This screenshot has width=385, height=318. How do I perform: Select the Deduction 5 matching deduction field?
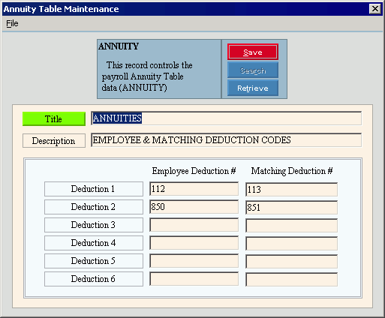pyautogui.click(x=291, y=262)
